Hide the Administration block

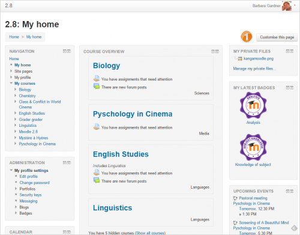coord(65,163)
